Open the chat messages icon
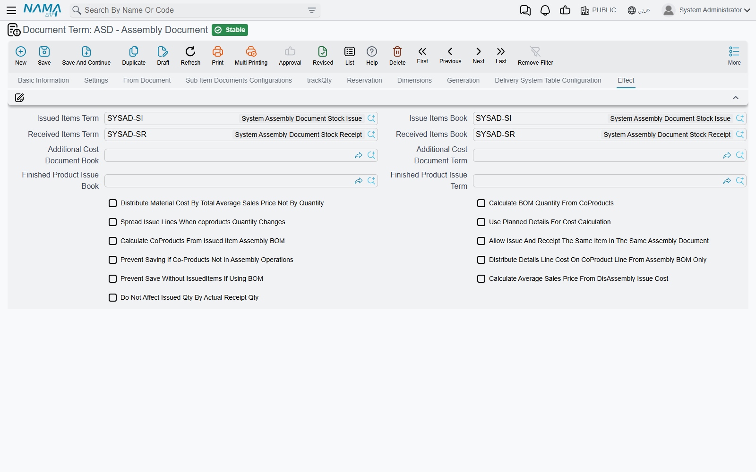The width and height of the screenshot is (756, 472). click(525, 10)
